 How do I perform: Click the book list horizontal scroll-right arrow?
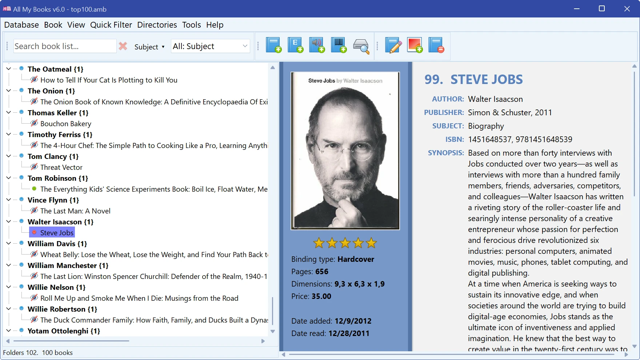tap(263, 341)
